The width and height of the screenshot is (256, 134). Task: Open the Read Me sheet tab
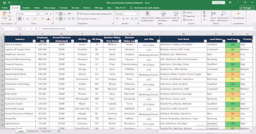click(x=46, y=131)
